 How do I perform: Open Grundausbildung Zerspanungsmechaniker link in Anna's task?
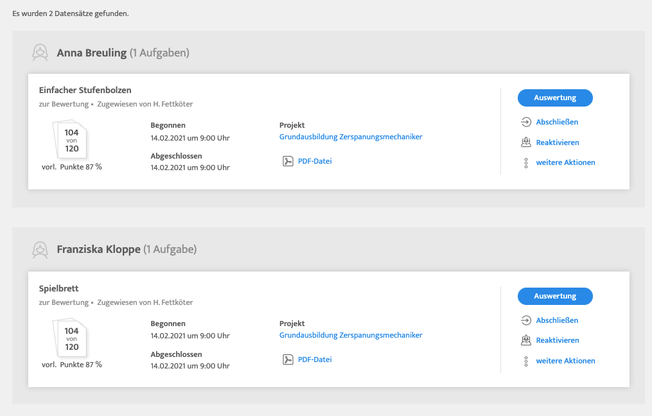(351, 137)
